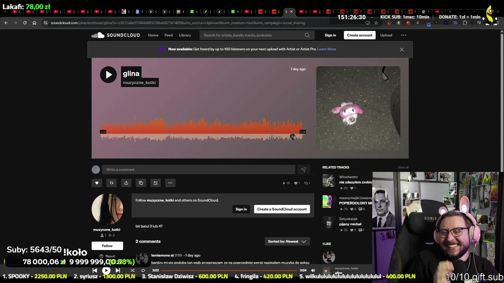Screen dimensions: 504x283
Task: Open the track's More options dots
Action: 170,183
